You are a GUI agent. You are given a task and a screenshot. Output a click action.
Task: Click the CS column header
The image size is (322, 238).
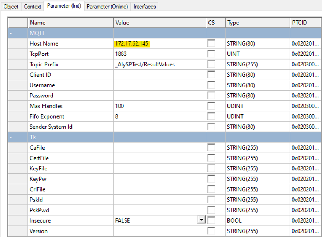pos(215,23)
